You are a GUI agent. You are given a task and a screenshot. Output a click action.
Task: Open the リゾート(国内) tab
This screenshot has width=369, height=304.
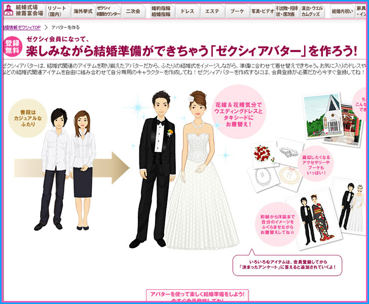(57, 11)
